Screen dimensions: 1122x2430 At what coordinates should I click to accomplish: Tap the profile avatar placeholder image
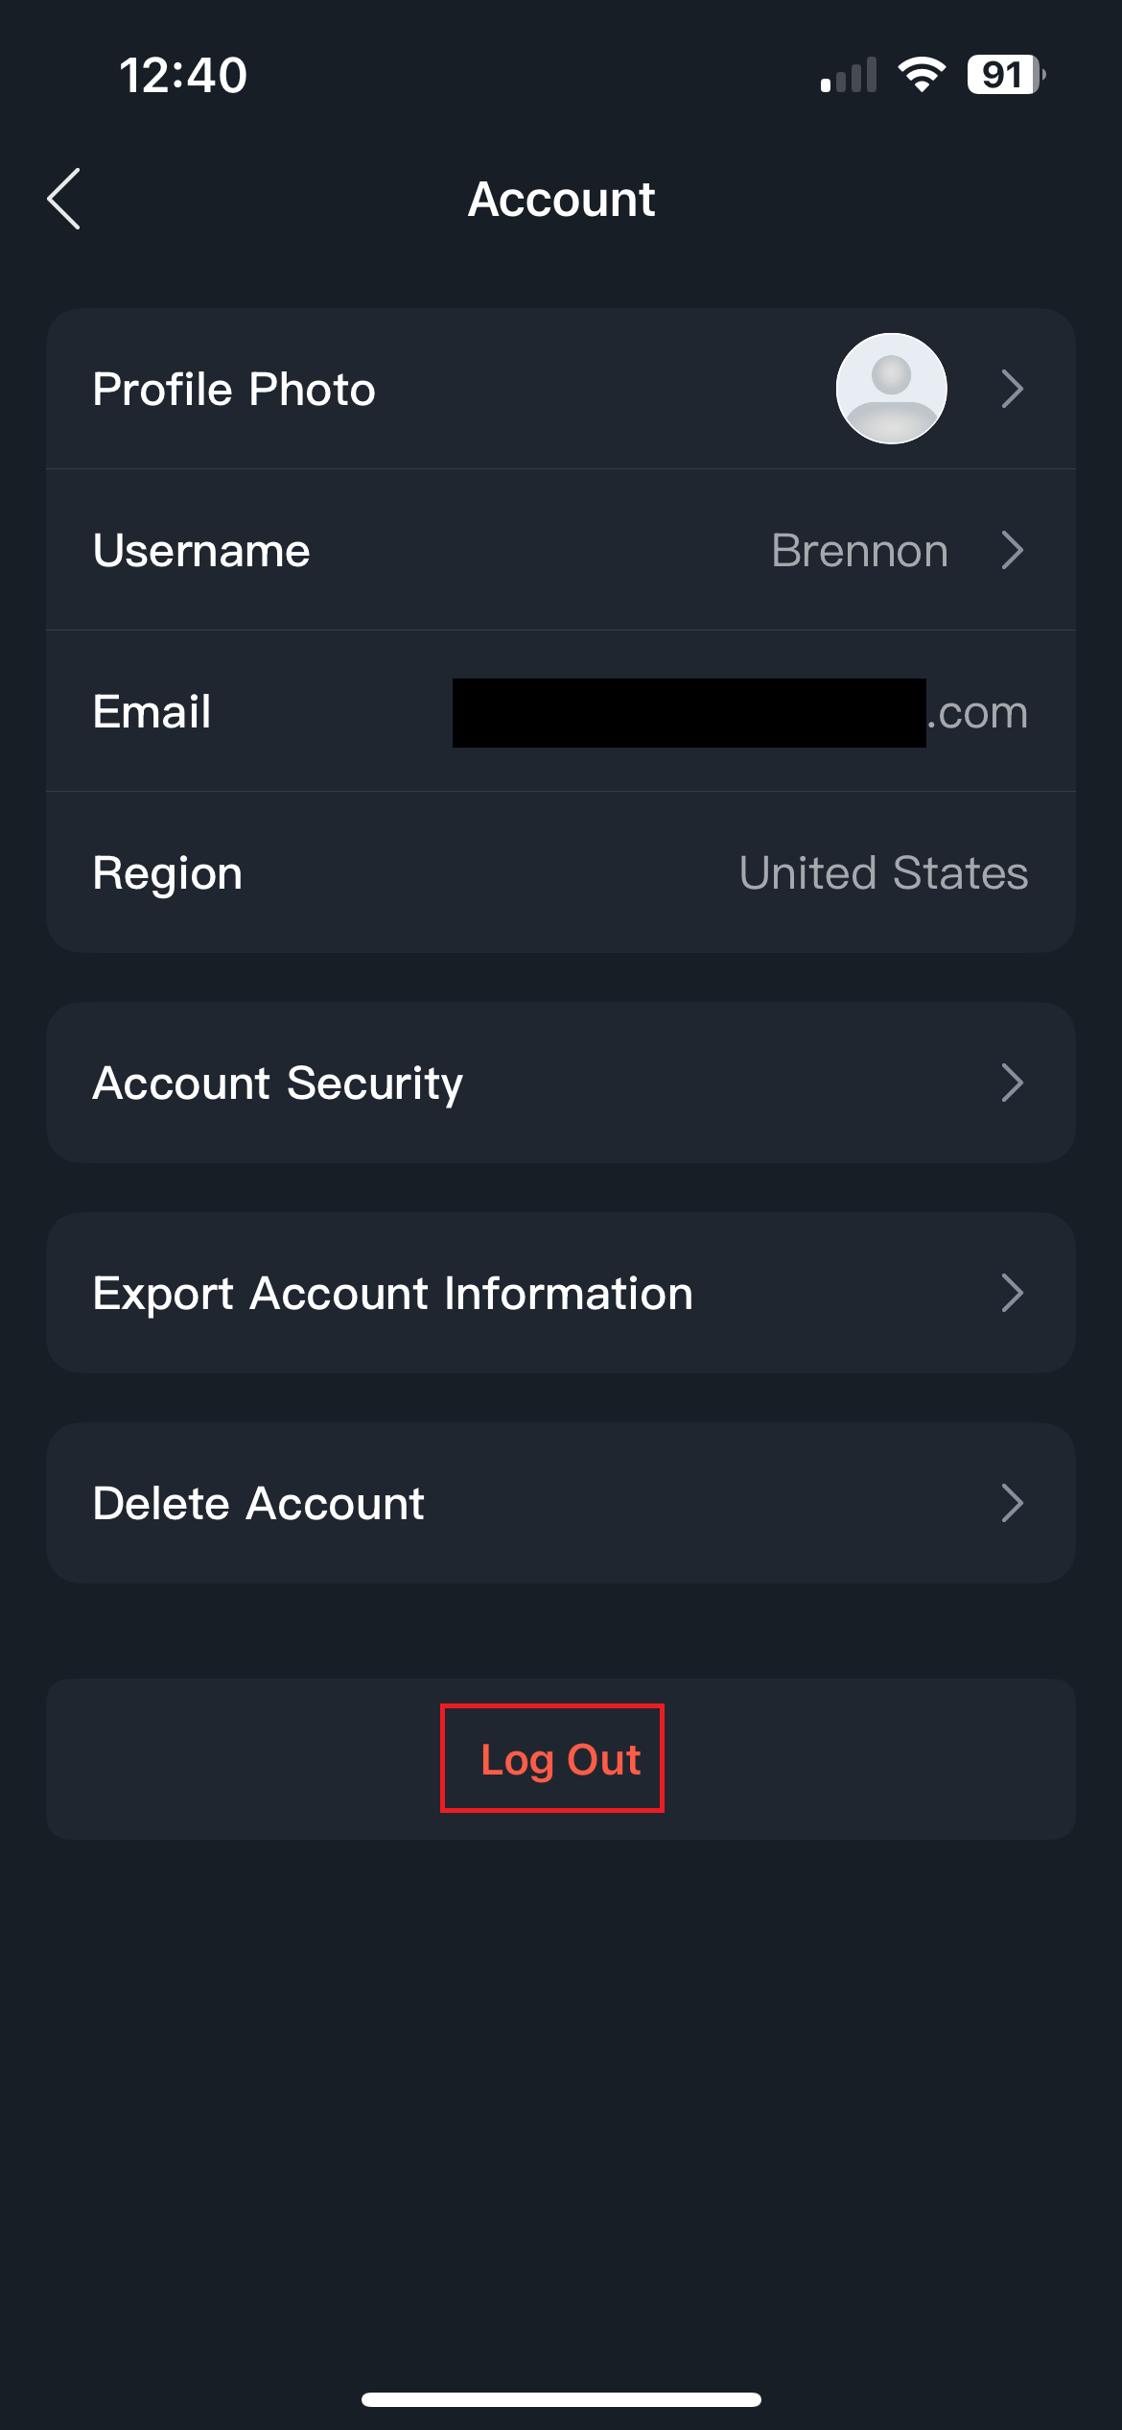[x=891, y=389]
